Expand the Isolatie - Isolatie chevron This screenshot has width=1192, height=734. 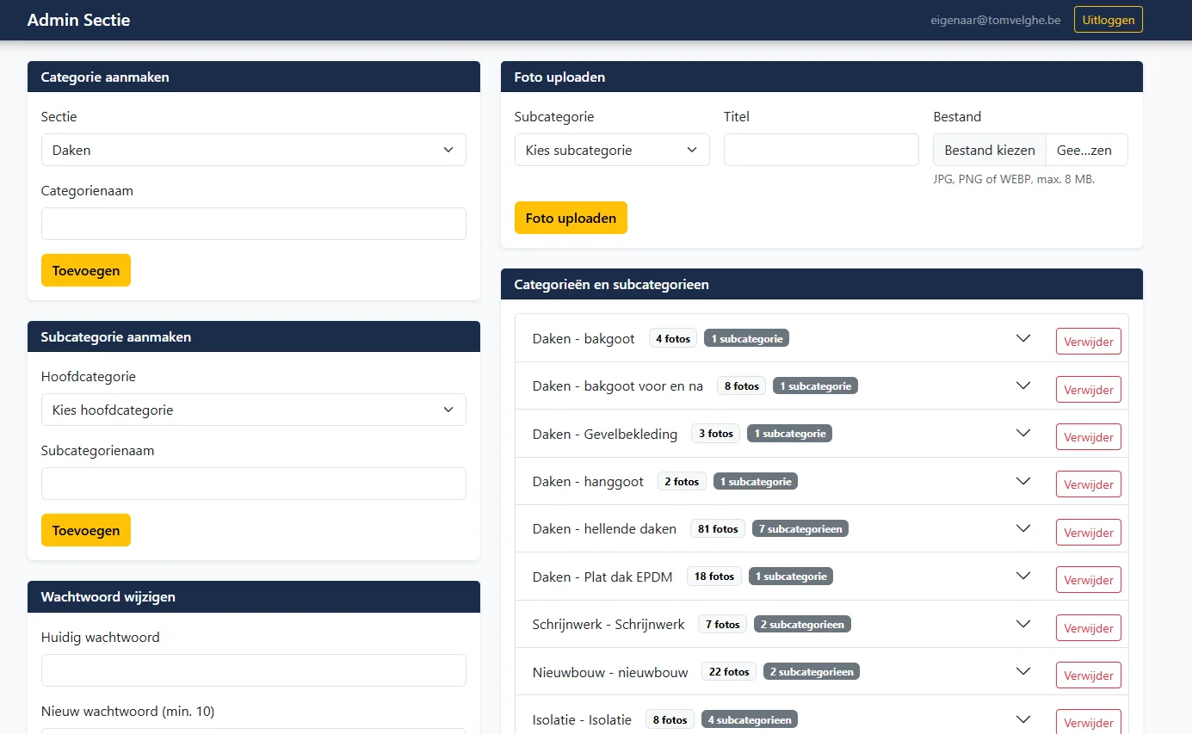[x=1023, y=719]
